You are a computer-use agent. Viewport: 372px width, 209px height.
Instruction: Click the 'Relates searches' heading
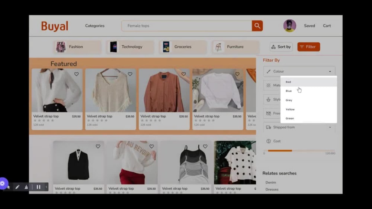click(279, 173)
